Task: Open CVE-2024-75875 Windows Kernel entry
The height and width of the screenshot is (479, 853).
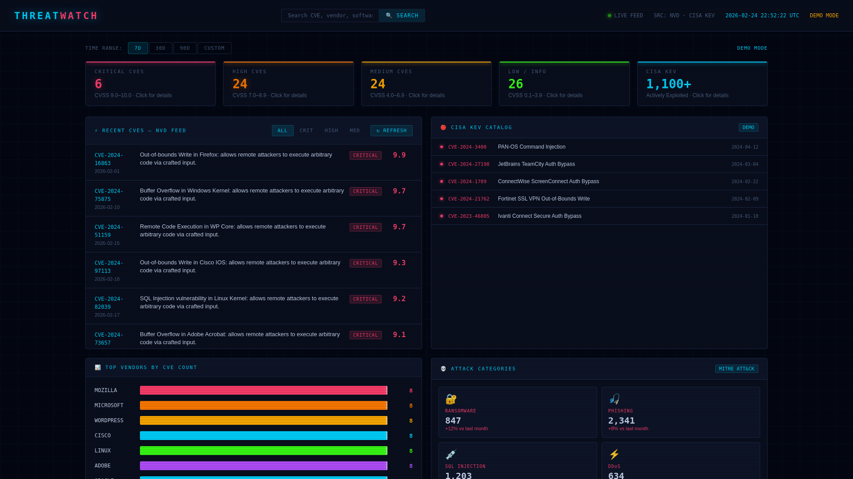Action: tap(254, 198)
